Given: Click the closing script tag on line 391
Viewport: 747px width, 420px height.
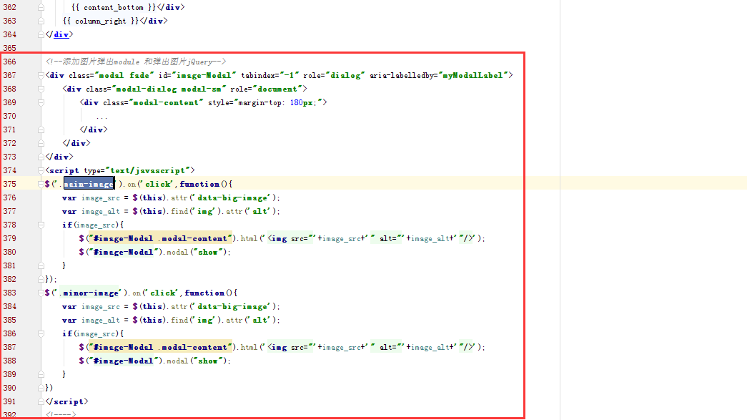Looking at the screenshot, I should pyautogui.click(x=66, y=401).
